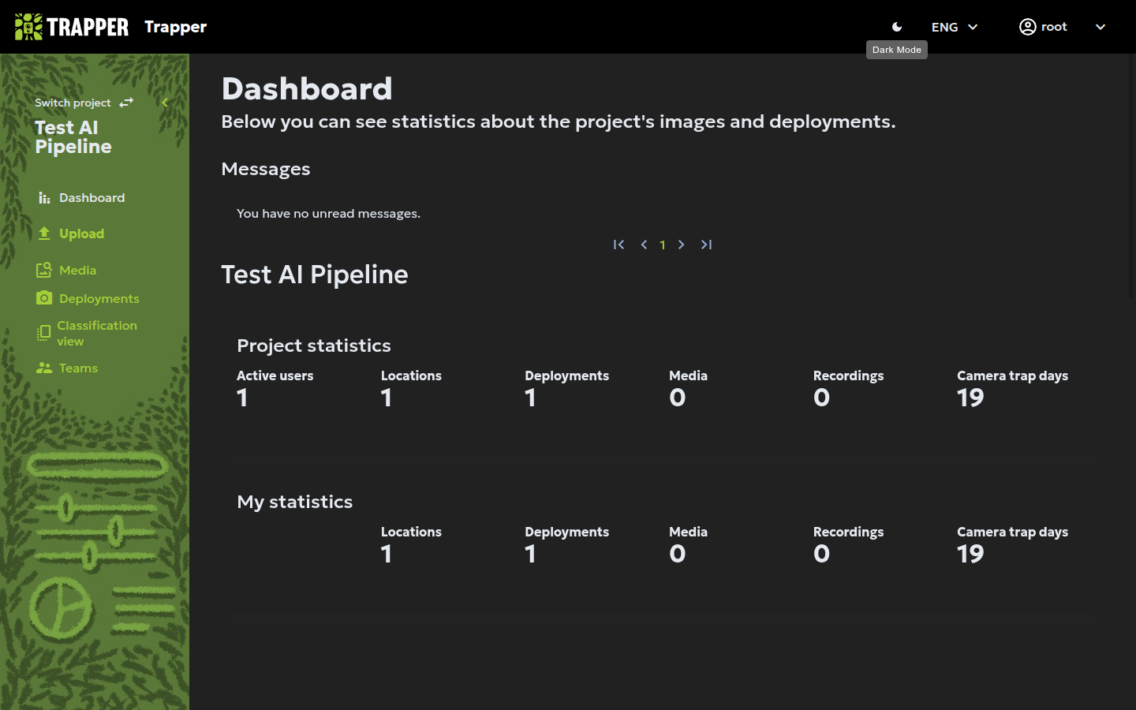The height and width of the screenshot is (710, 1136).
Task: Click the Project statistics heading
Action: [314, 346]
